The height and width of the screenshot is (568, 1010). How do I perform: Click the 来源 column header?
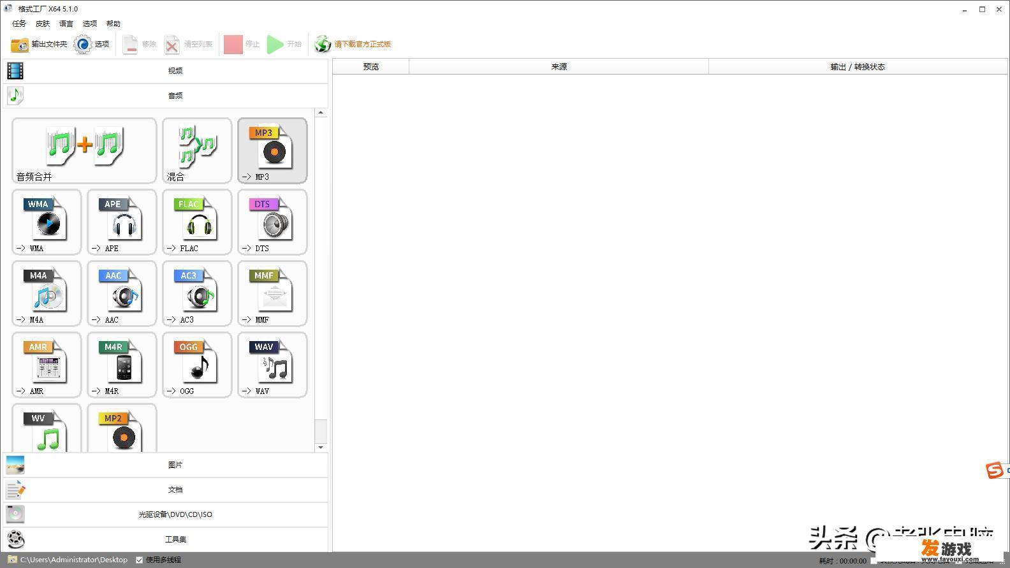(x=559, y=66)
